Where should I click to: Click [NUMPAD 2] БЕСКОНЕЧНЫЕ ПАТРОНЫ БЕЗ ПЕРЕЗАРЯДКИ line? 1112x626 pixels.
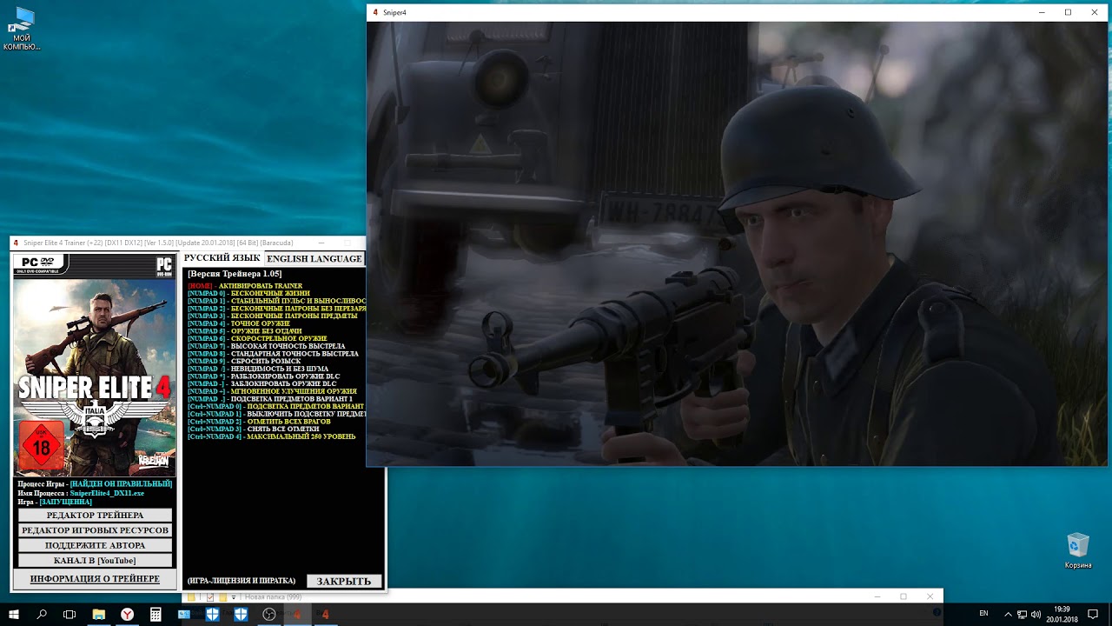[x=277, y=309]
